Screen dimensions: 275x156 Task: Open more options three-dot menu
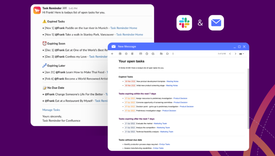[173, 54]
